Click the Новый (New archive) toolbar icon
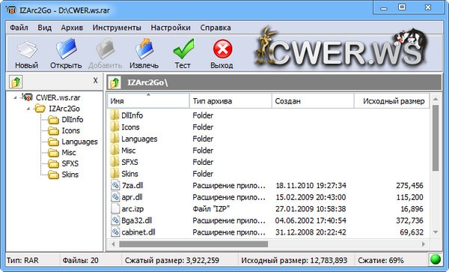Image resolution: width=449 pixels, height=272 pixels. [x=27, y=50]
